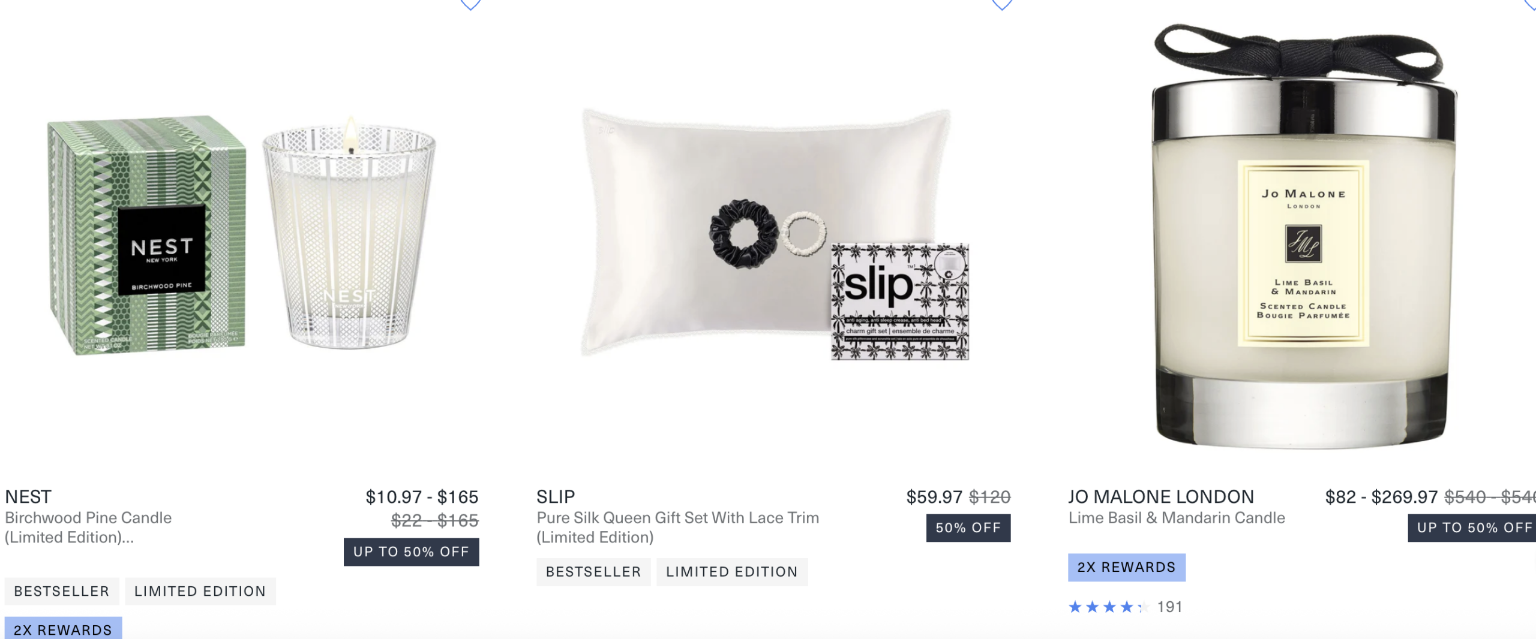Click the Slip LIMITED EDITION tag
Screen dimensions: 1536x639
tap(732, 572)
